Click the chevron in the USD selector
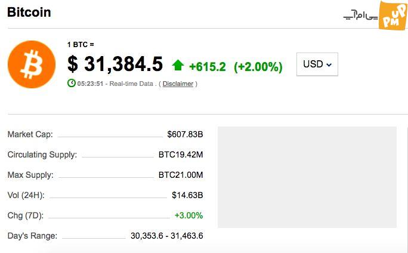The width and height of the screenshot is (408, 253). coord(329,65)
